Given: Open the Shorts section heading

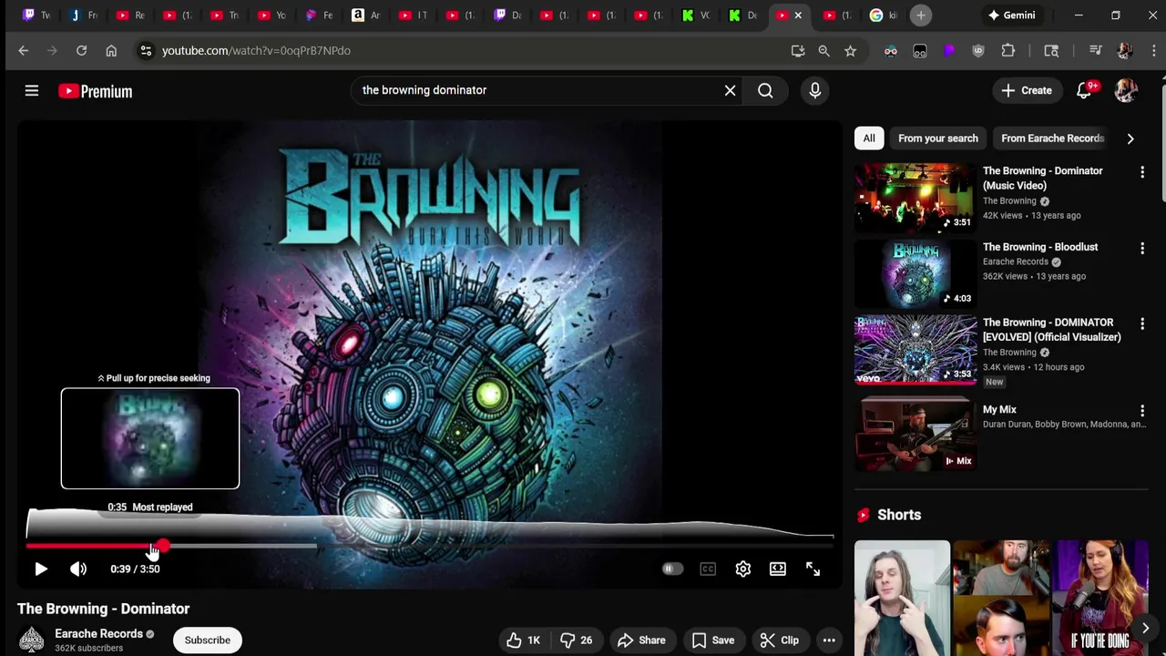Looking at the screenshot, I should [x=899, y=515].
